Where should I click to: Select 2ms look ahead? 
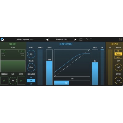tap(31, 81)
